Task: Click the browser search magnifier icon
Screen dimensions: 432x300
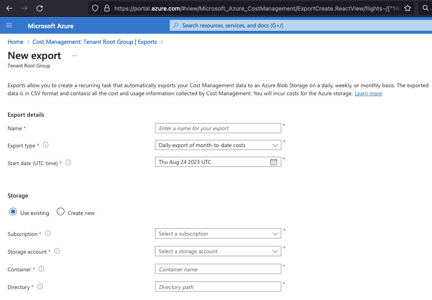Action: click(x=426, y=8)
